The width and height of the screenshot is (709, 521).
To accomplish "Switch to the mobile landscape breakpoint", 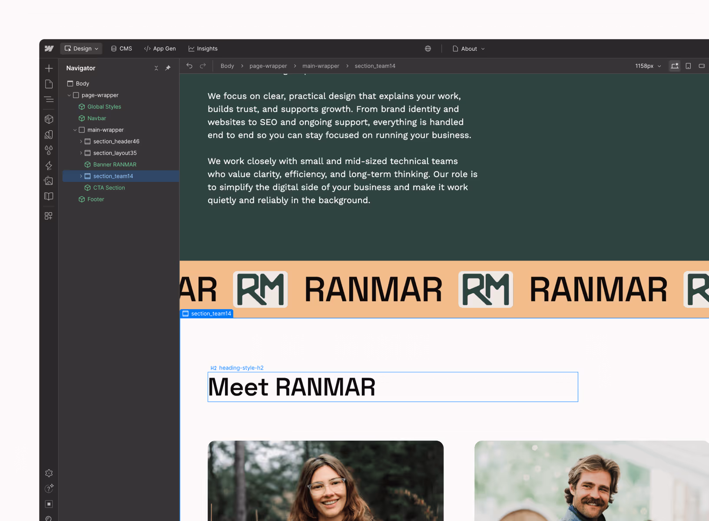I will coord(702,66).
